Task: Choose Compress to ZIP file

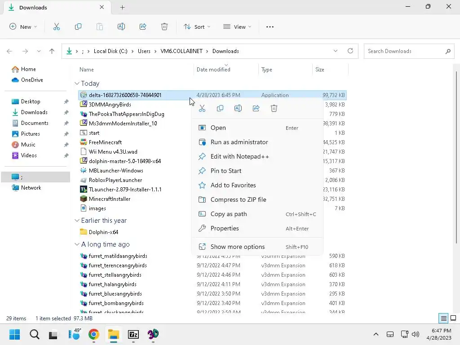Action: (257, 199)
